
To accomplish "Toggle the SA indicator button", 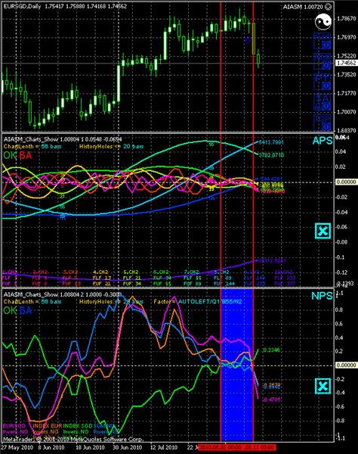I will (323, 102).
